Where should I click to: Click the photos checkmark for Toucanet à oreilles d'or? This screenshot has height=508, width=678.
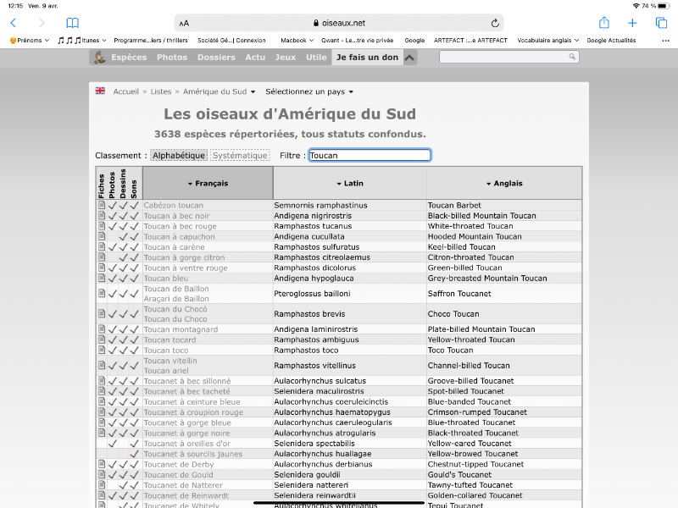(x=113, y=443)
